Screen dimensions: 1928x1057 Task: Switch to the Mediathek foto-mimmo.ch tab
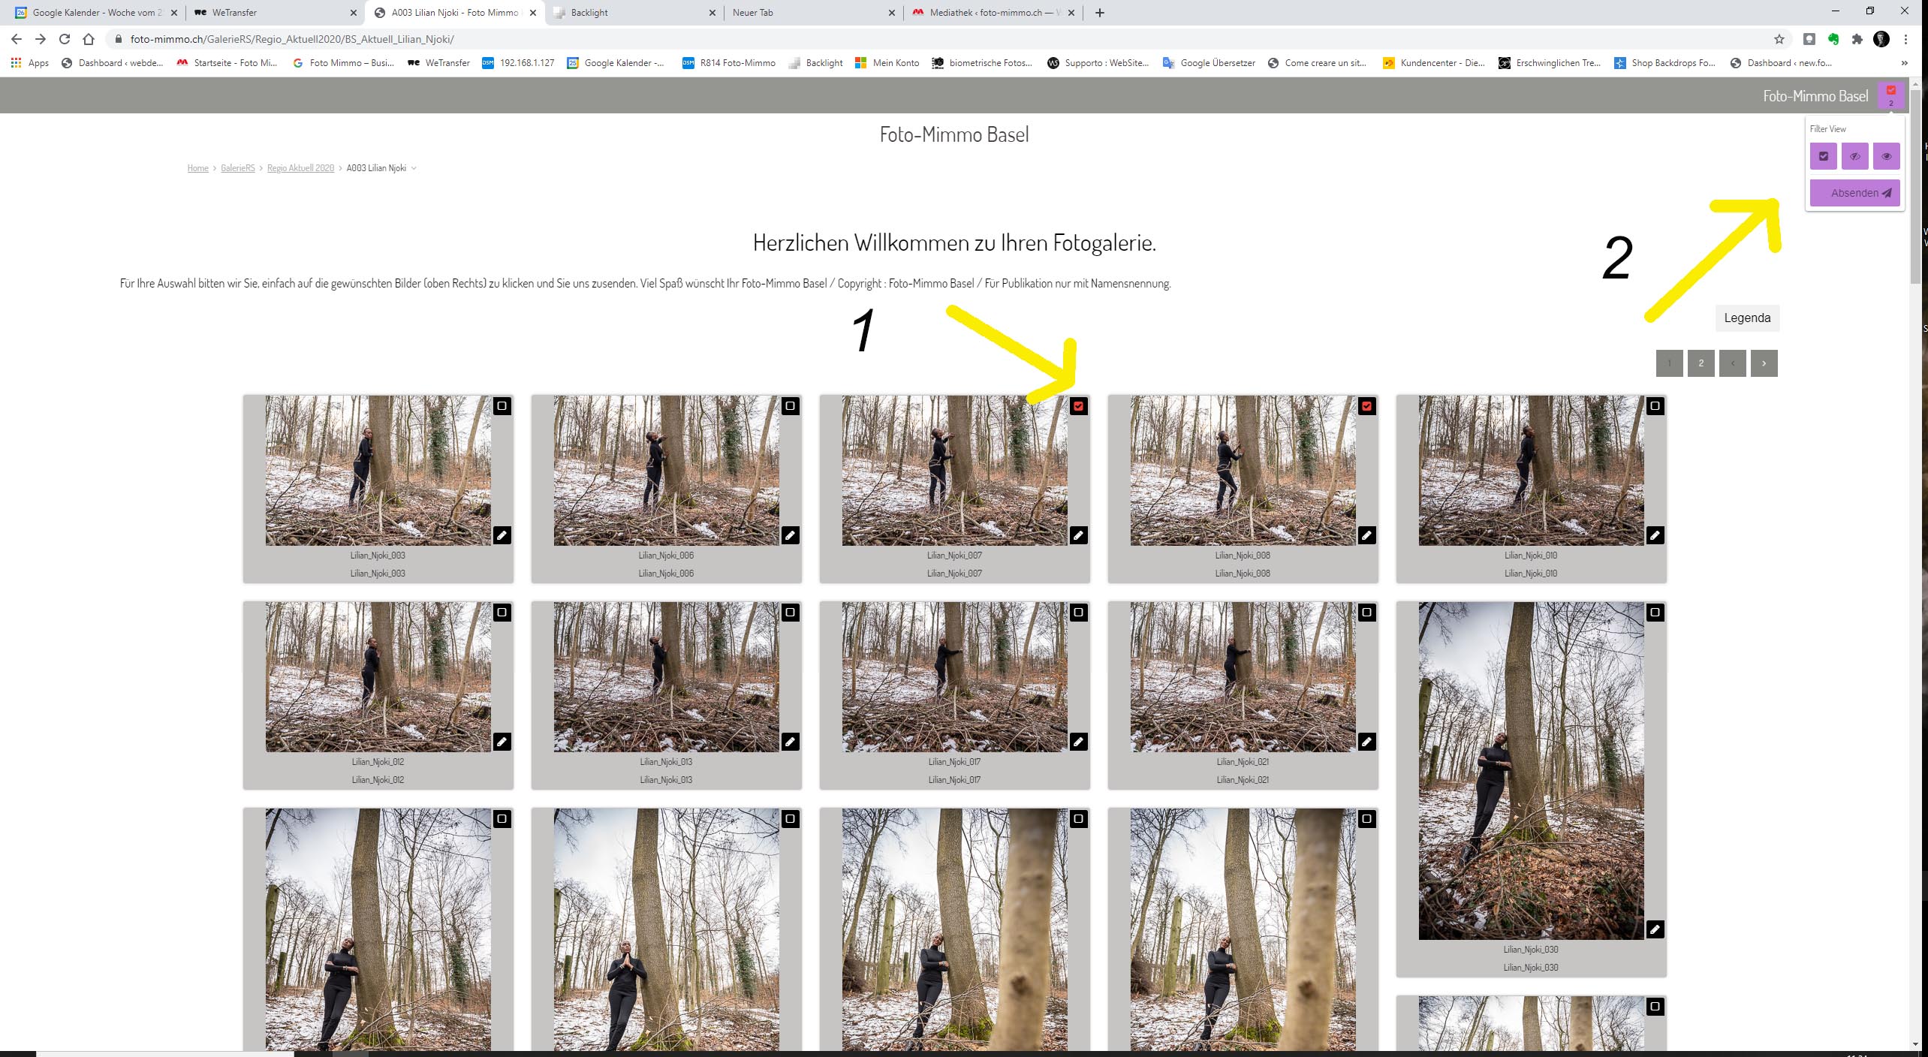(991, 13)
